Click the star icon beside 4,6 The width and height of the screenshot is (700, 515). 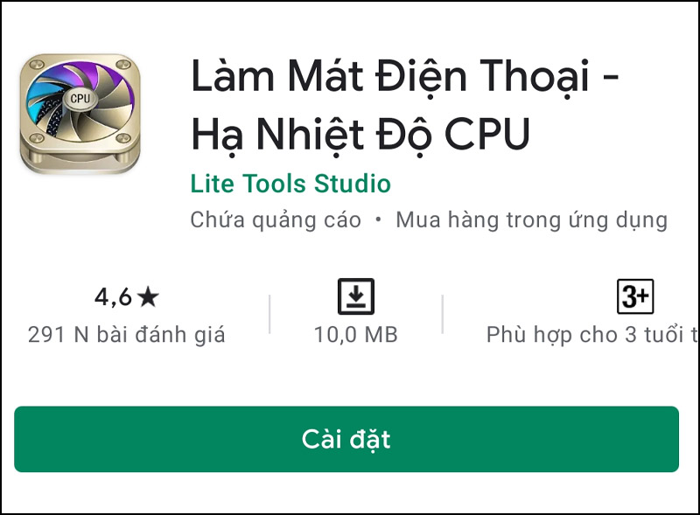pos(148,297)
